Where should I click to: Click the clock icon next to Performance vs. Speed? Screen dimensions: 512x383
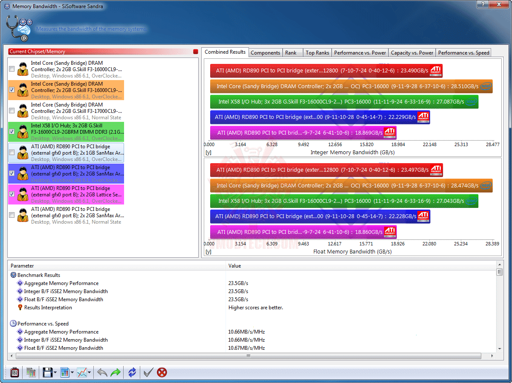click(x=13, y=324)
